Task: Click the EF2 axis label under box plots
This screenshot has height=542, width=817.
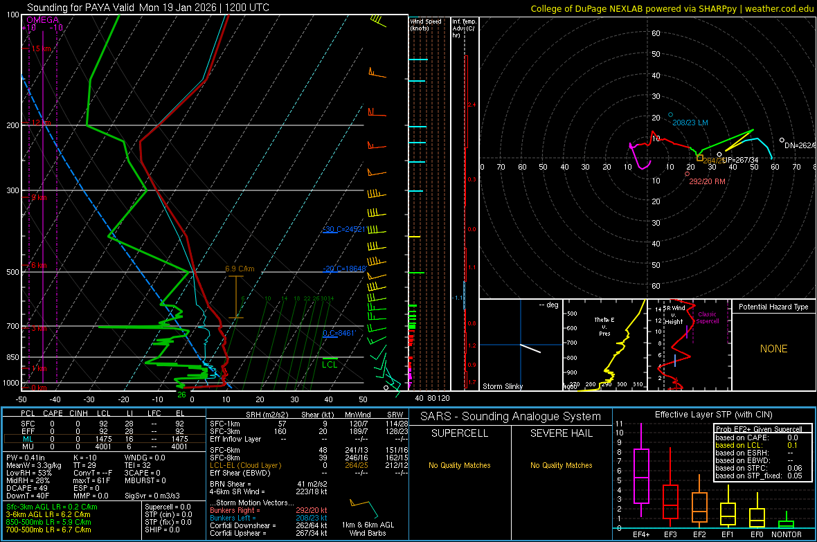Action: click(699, 534)
